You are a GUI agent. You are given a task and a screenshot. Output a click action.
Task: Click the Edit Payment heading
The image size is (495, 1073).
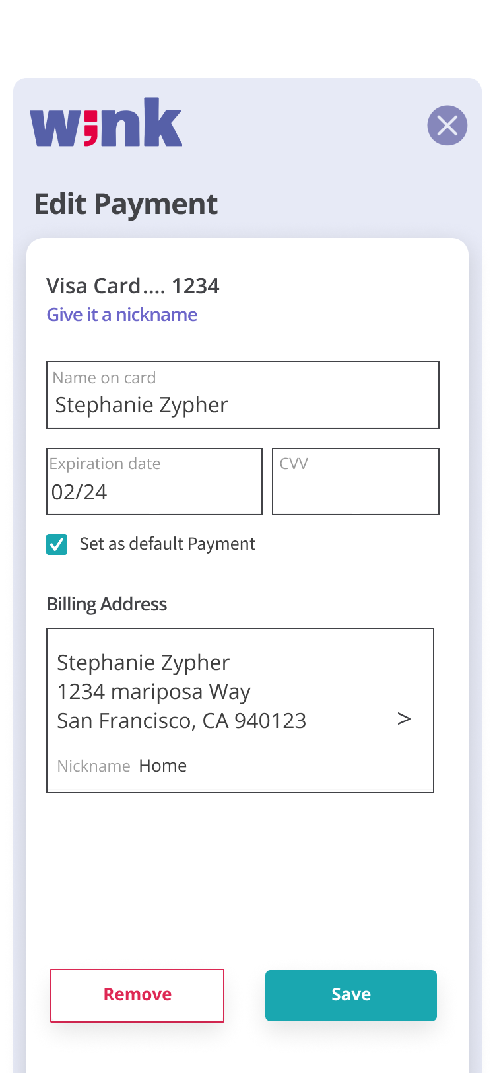(x=125, y=204)
